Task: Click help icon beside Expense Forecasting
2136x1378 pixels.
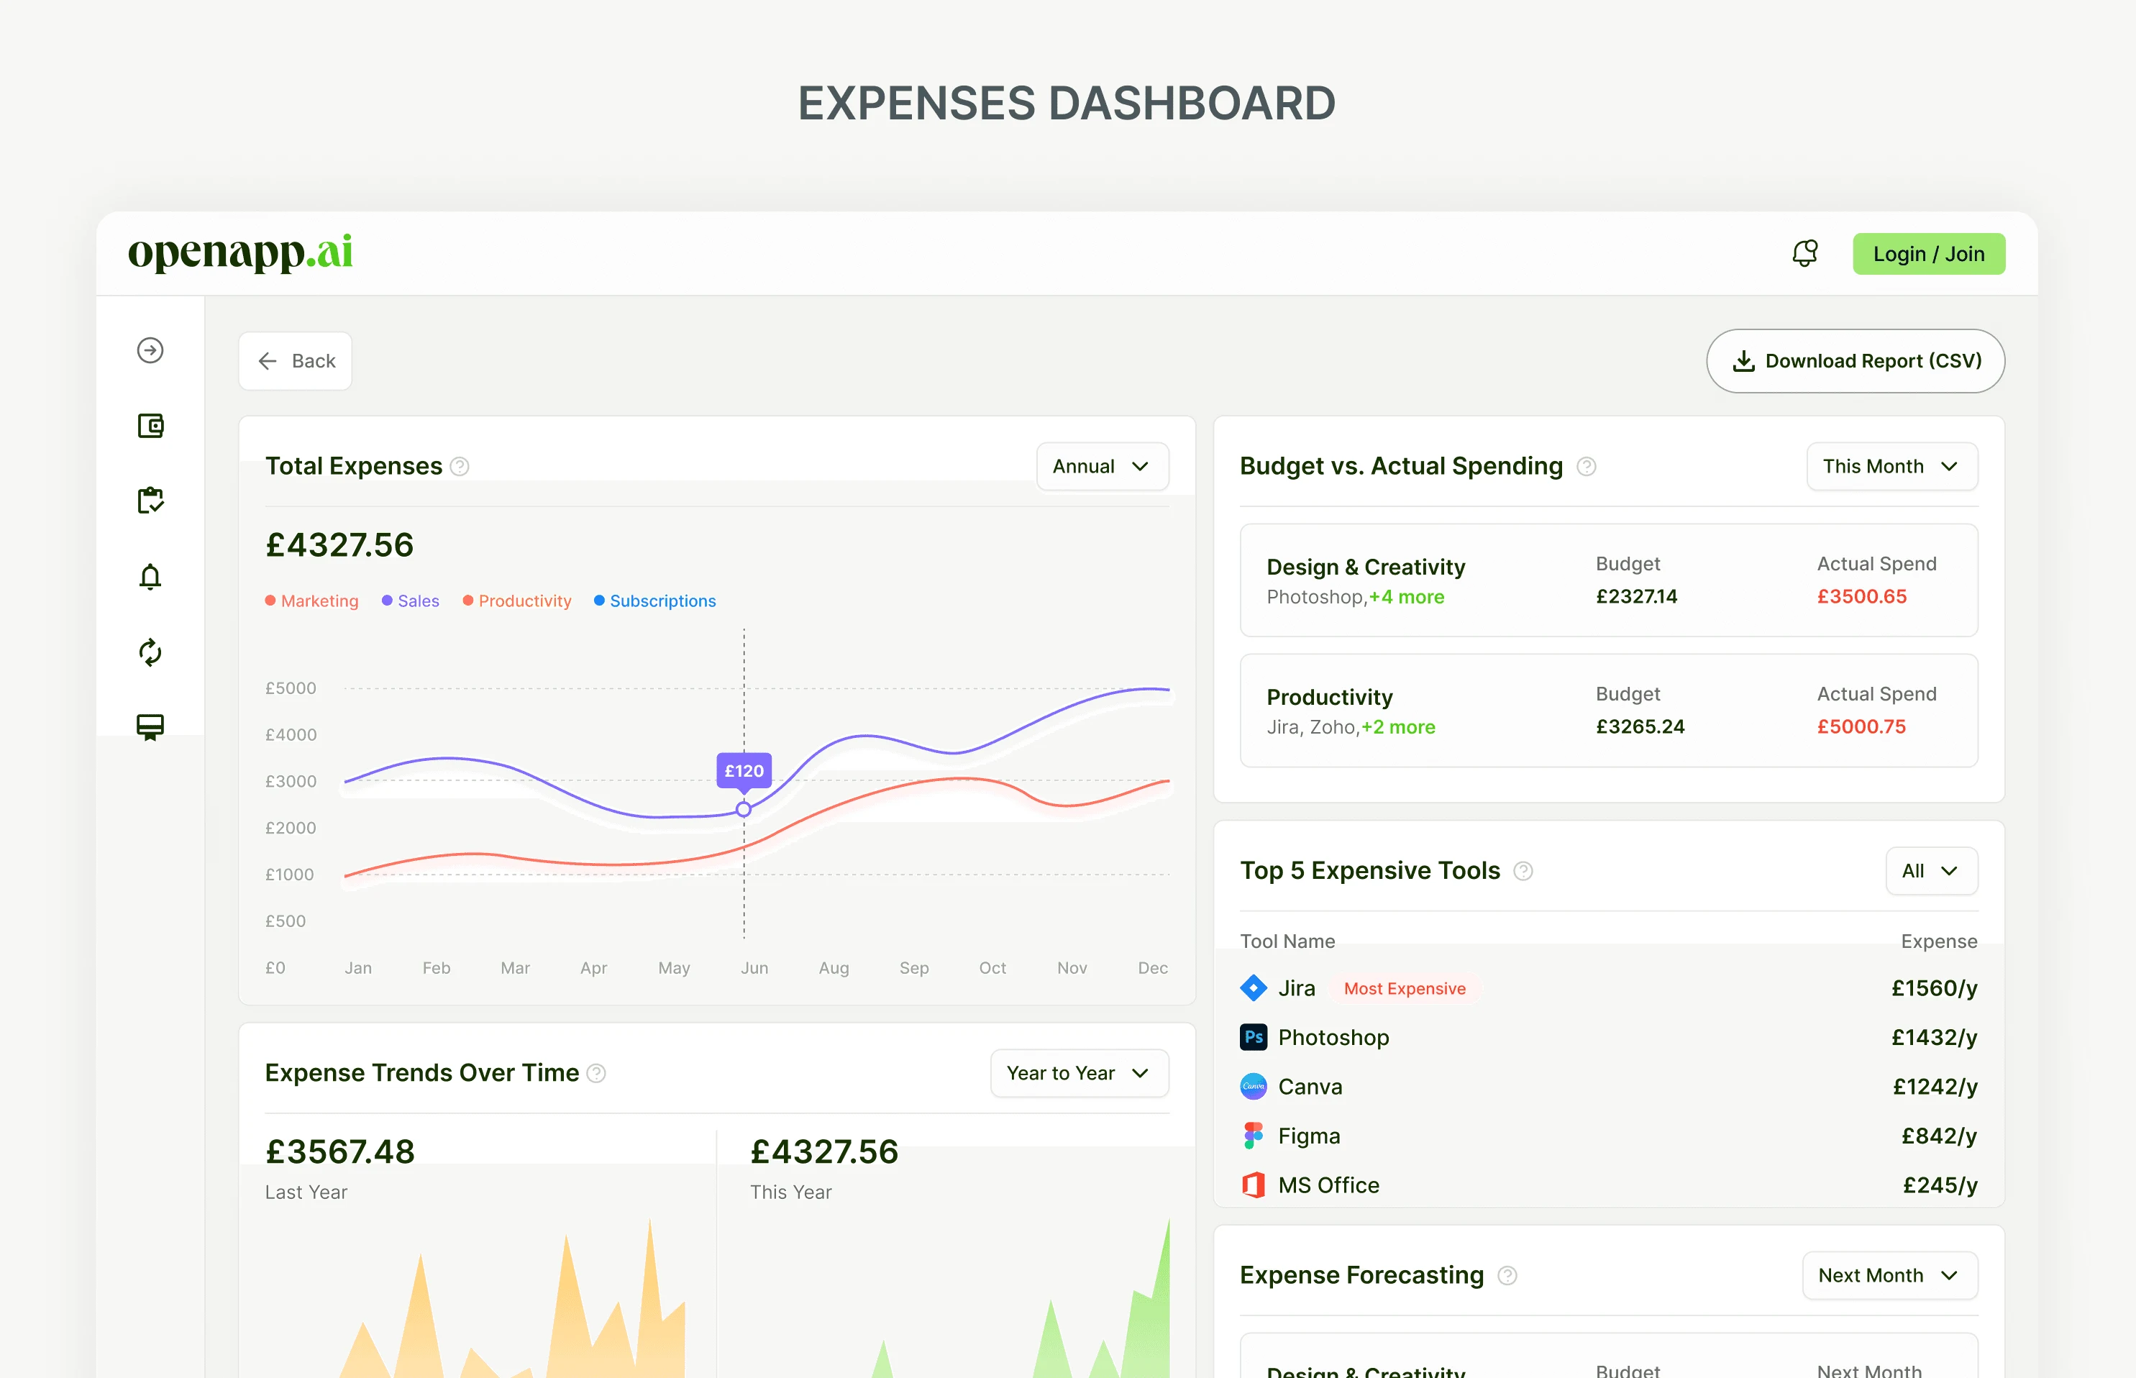Action: coord(1508,1275)
